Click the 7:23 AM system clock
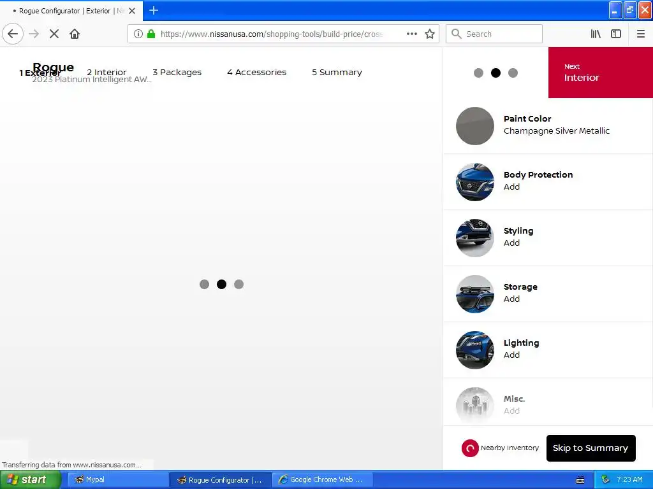The width and height of the screenshot is (653, 489). 629,480
